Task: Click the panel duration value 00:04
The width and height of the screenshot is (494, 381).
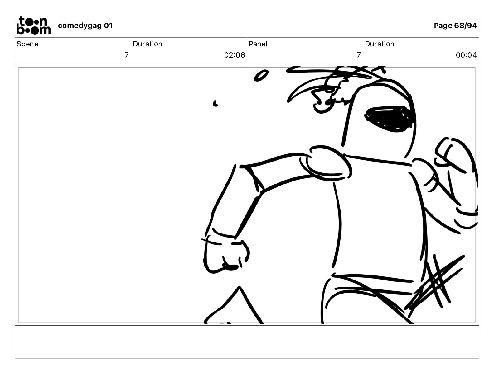Action: point(466,55)
